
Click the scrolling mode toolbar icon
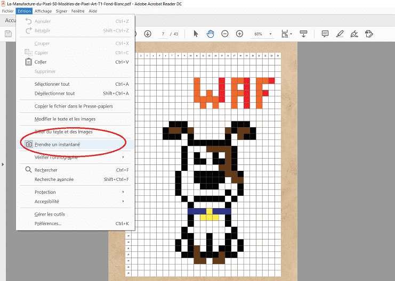[x=303, y=34]
